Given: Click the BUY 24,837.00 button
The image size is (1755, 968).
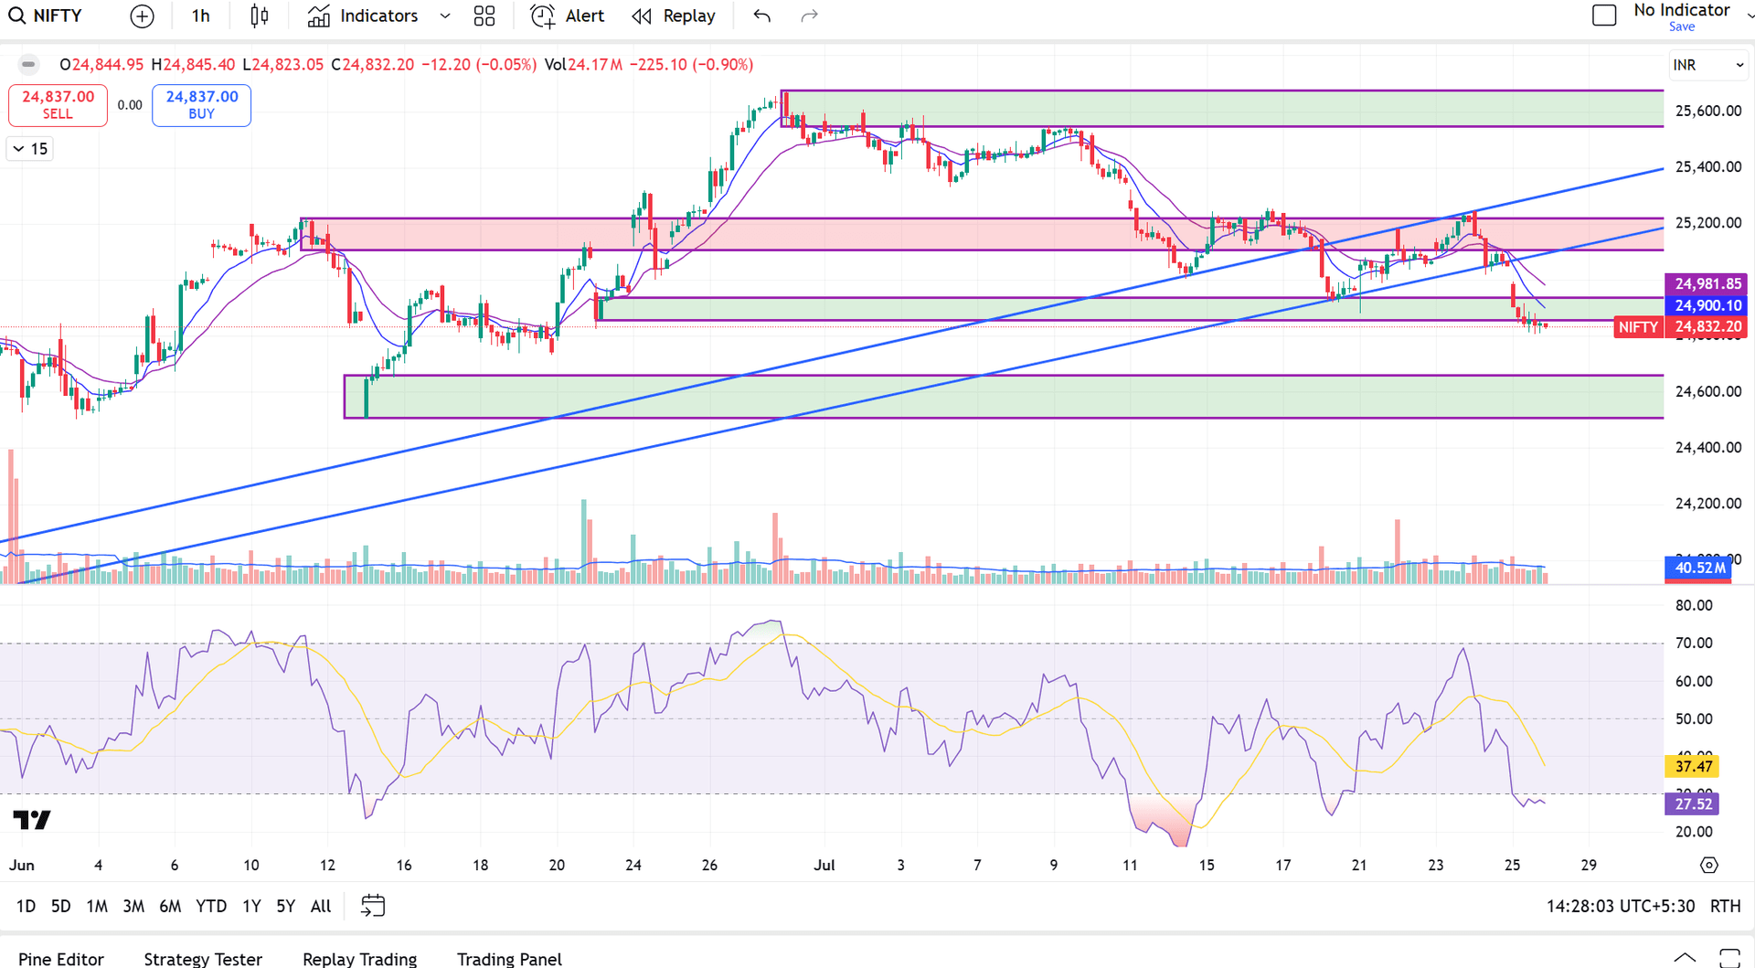Looking at the screenshot, I should (201, 105).
